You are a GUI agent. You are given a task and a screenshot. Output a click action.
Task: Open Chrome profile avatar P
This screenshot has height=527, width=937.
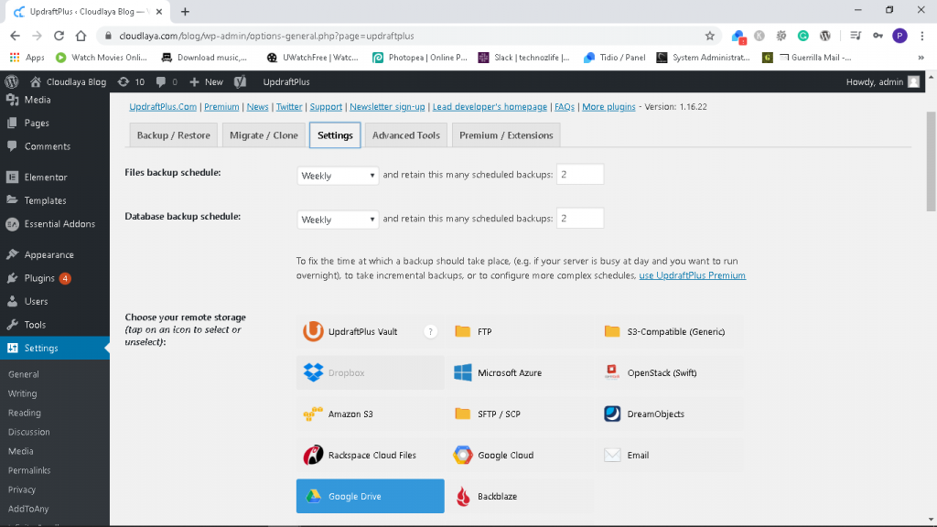(x=899, y=36)
